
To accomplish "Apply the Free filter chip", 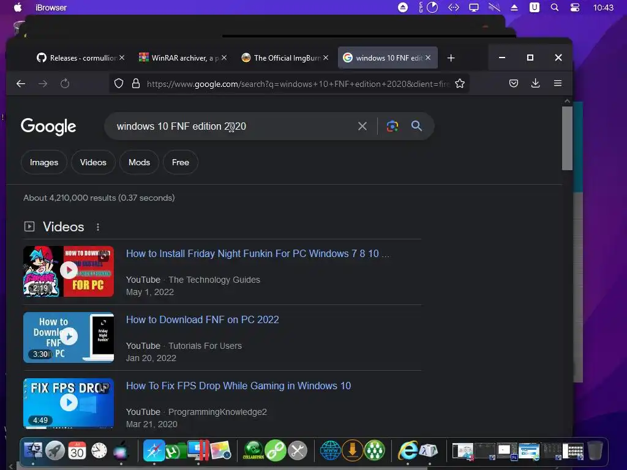I will [181, 162].
